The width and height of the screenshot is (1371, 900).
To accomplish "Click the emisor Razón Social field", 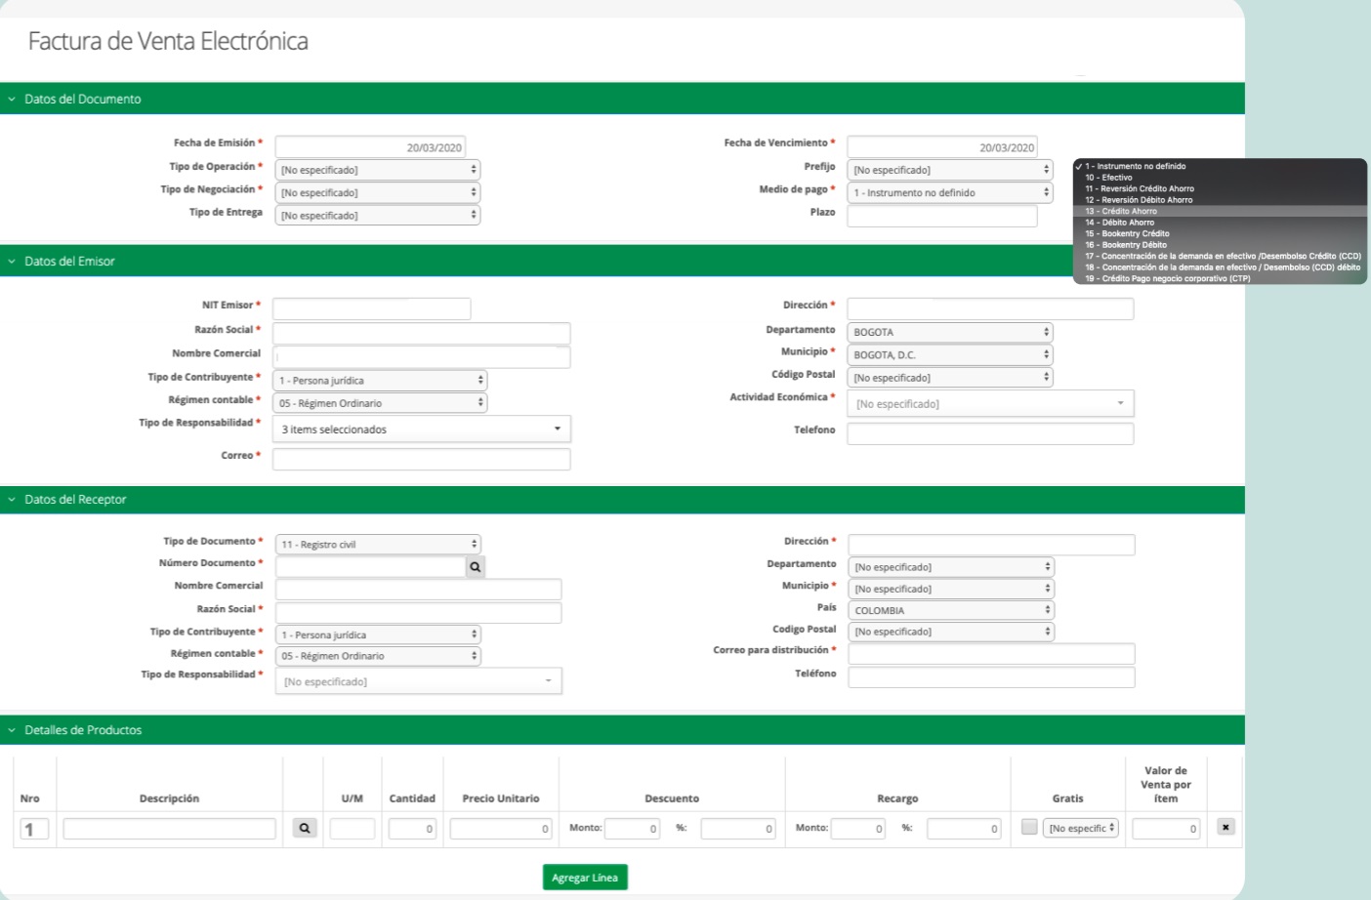I will click(421, 333).
